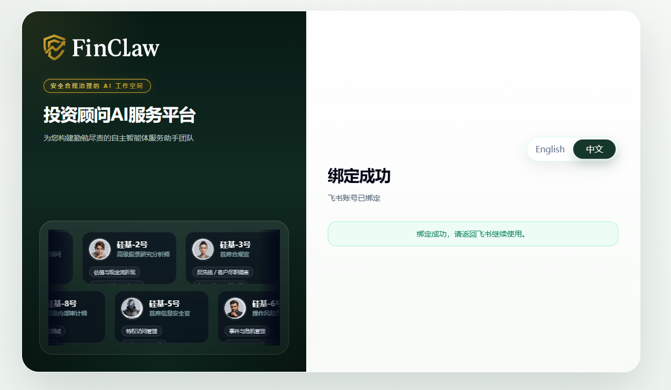The image size is (671, 390).
Task: Click the 反洗钱 / 客户尽职调查 skill tag
Action: pos(223,273)
